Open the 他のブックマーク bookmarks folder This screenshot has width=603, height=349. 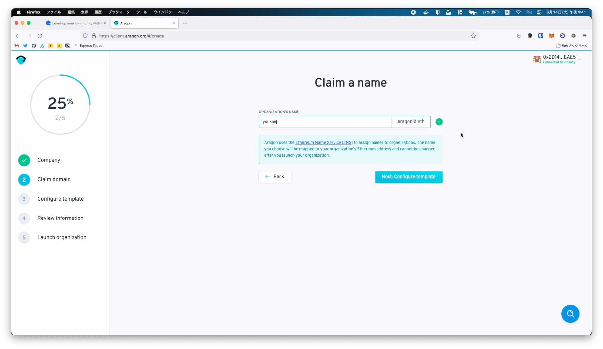(572, 46)
